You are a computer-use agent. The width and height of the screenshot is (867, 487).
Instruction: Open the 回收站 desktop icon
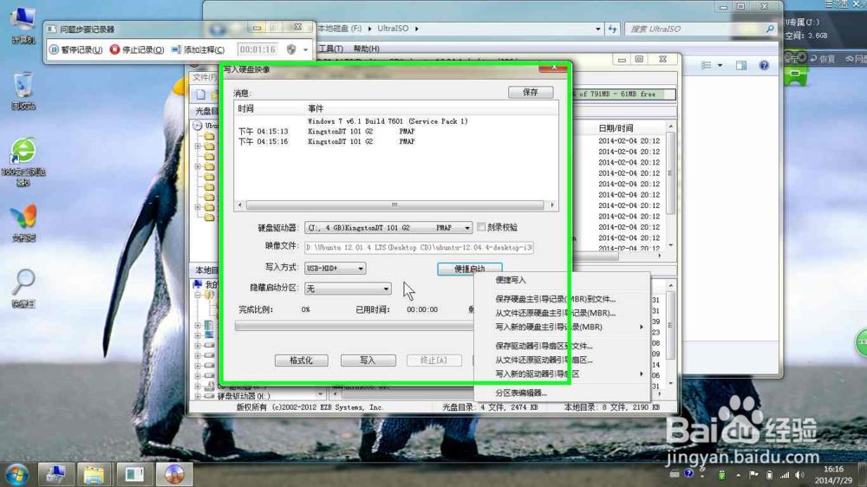click(23, 92)
